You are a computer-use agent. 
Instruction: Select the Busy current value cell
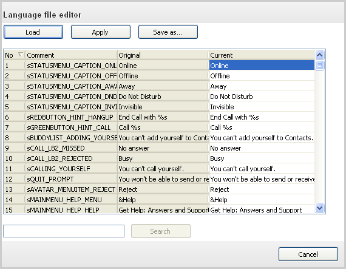click(x=262, y=158)
